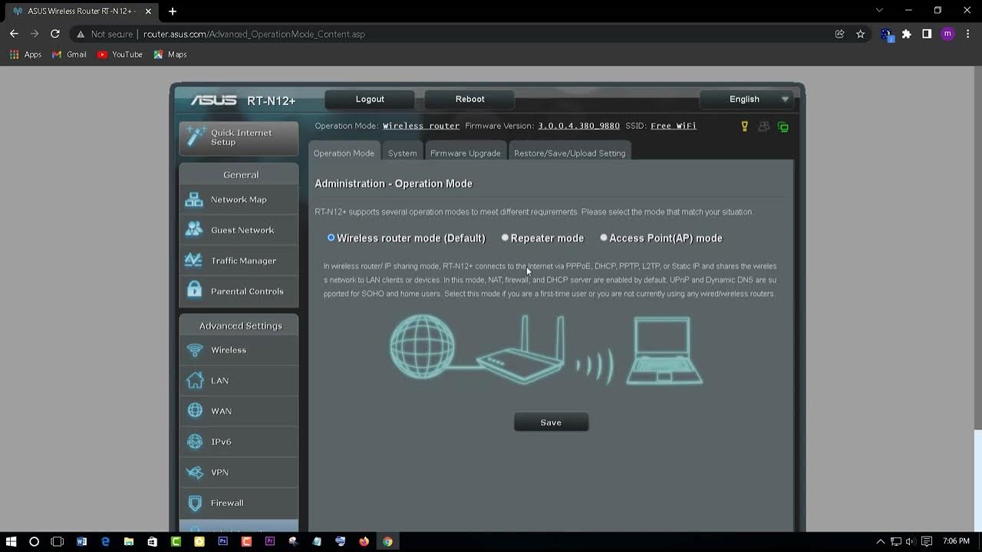Open the taskbar volume control
The width and height of the screenshot is (982, 552).
pyautogui.click(x=911, y=541)
